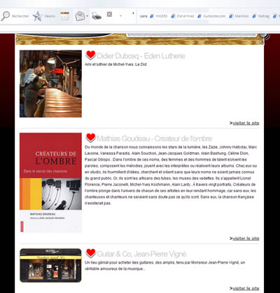Visit the Guitar & Co entry's site link
The height and width of the screenshot is (293, 280).
click(x=246, y=288)
